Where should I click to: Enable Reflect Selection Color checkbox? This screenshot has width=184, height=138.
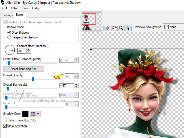pos(5,120)
